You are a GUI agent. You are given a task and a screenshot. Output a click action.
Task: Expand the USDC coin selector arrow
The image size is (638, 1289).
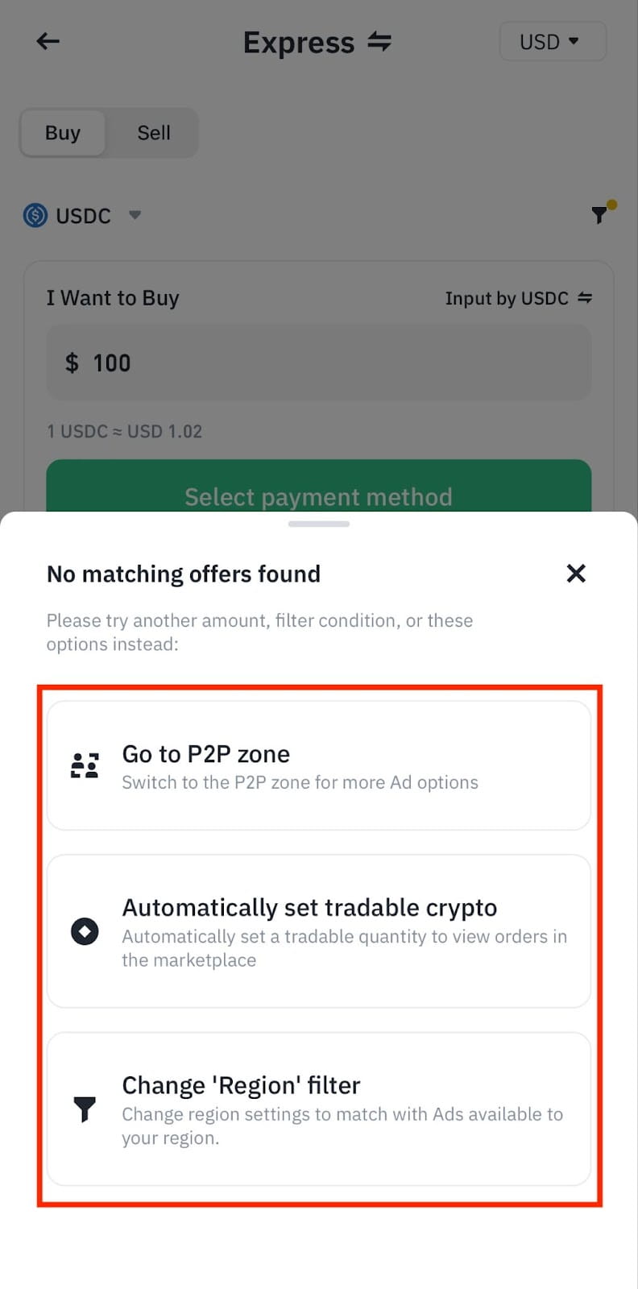coord(135,215)
